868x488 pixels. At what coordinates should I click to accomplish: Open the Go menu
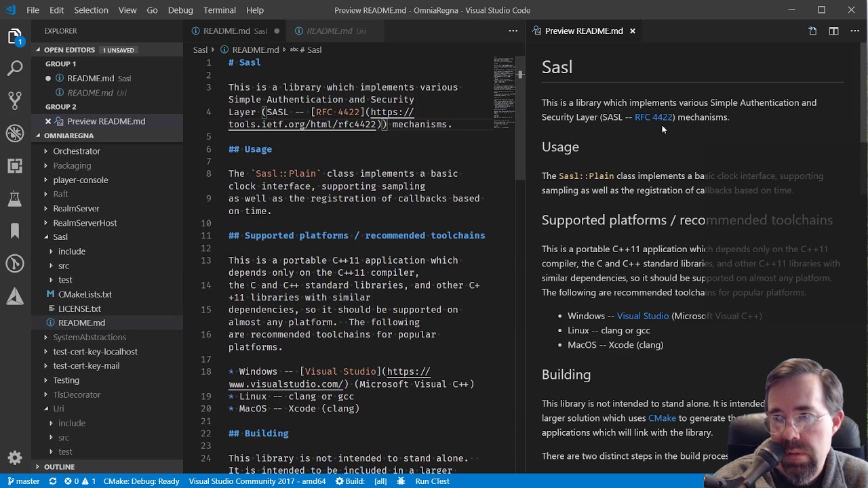pyautogui.click(x=152, y=10)
